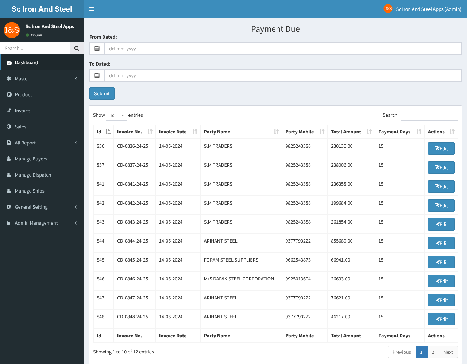Click the sidebar search magnifier icon

click(x=77, y=48)
